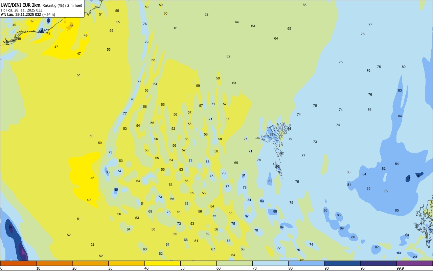Click the pale yellow-green 50–60 legend band
The height and width of the screenshot is (271, 433).
(199, 263)
